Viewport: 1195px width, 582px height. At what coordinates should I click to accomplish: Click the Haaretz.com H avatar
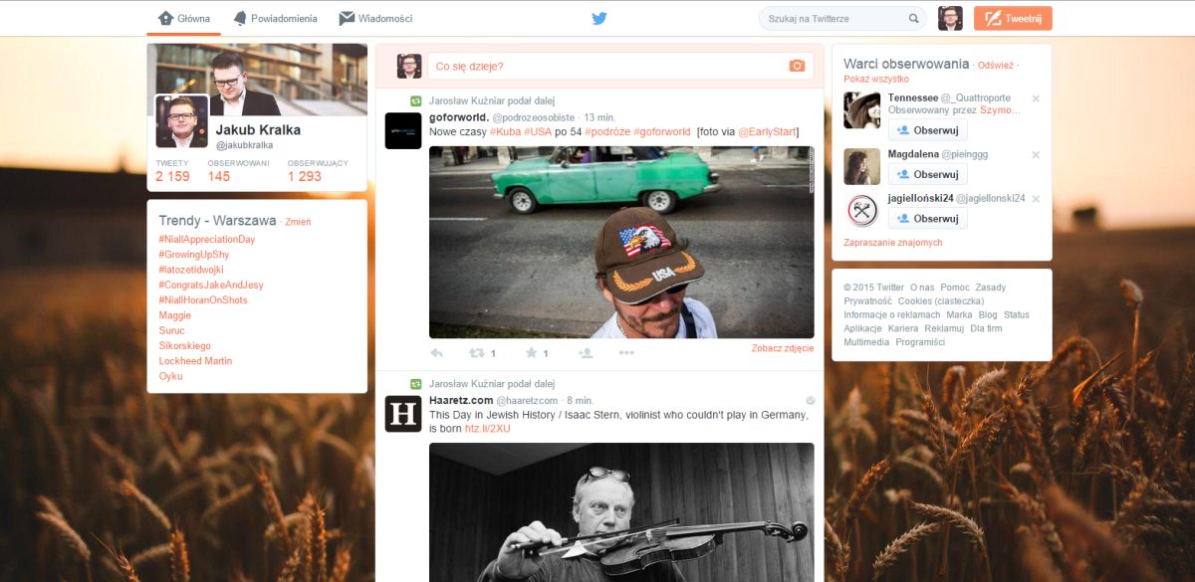pos(403,413)
